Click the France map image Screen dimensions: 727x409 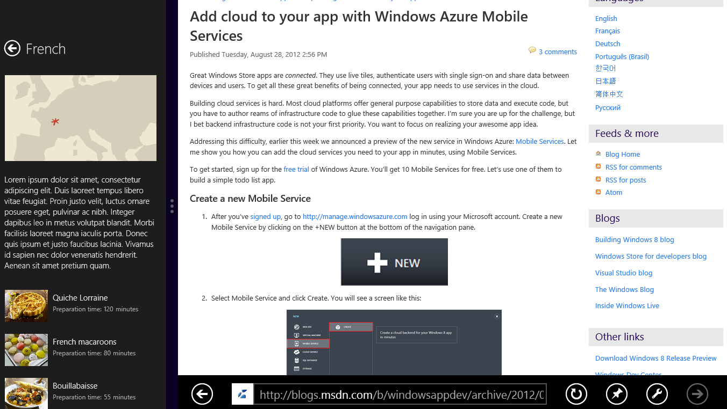click(81, 118)
